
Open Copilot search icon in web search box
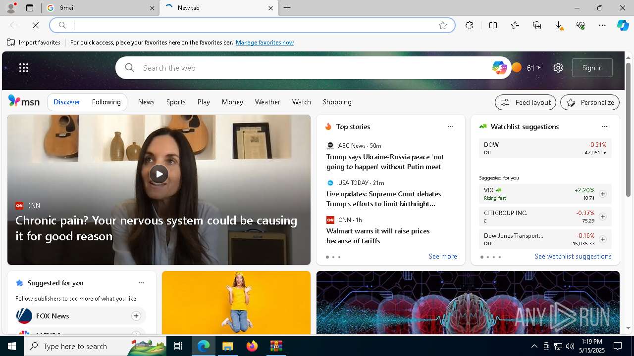(499, 68)
